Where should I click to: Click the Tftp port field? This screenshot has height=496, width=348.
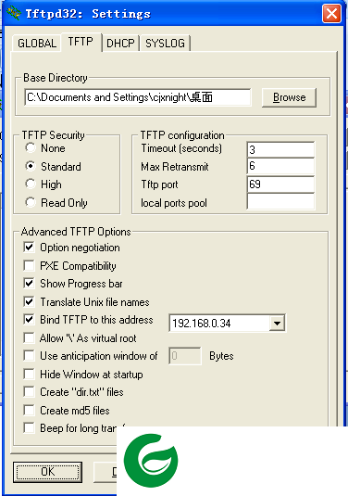pos(280,184)
